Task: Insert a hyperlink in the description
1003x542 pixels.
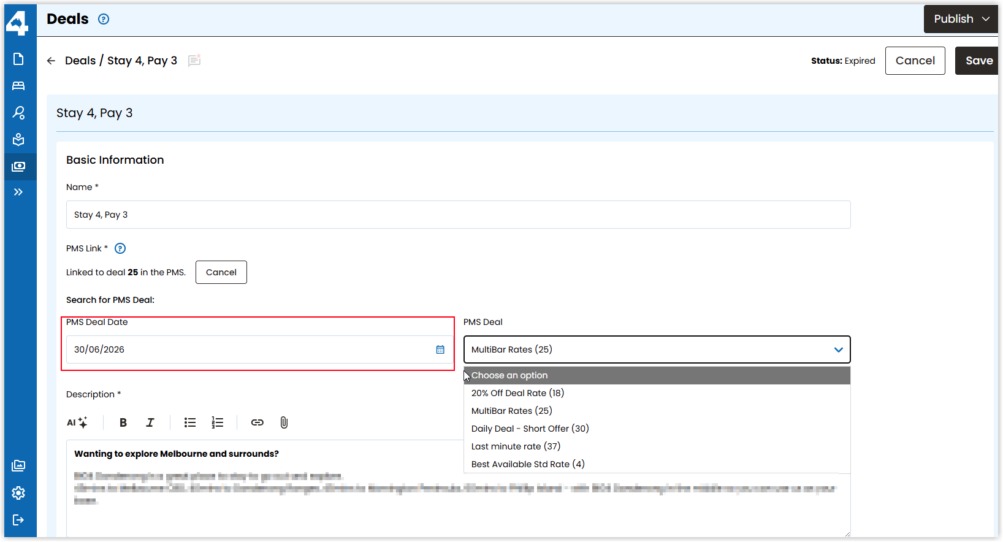Action: click(x=257, y=422)
